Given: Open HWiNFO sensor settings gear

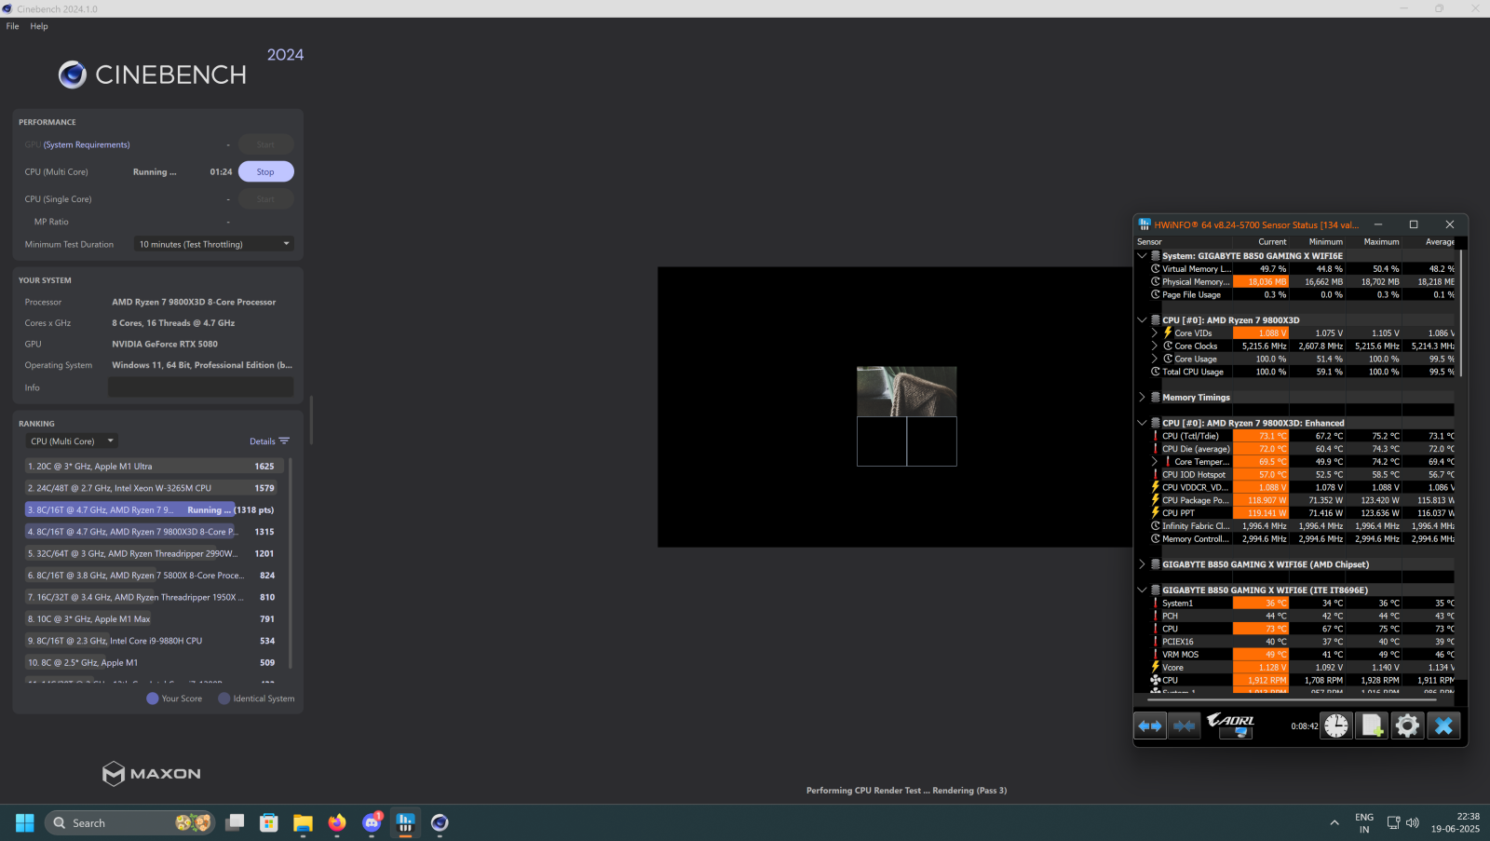Looking at the screenshot, I should 1407,726.
